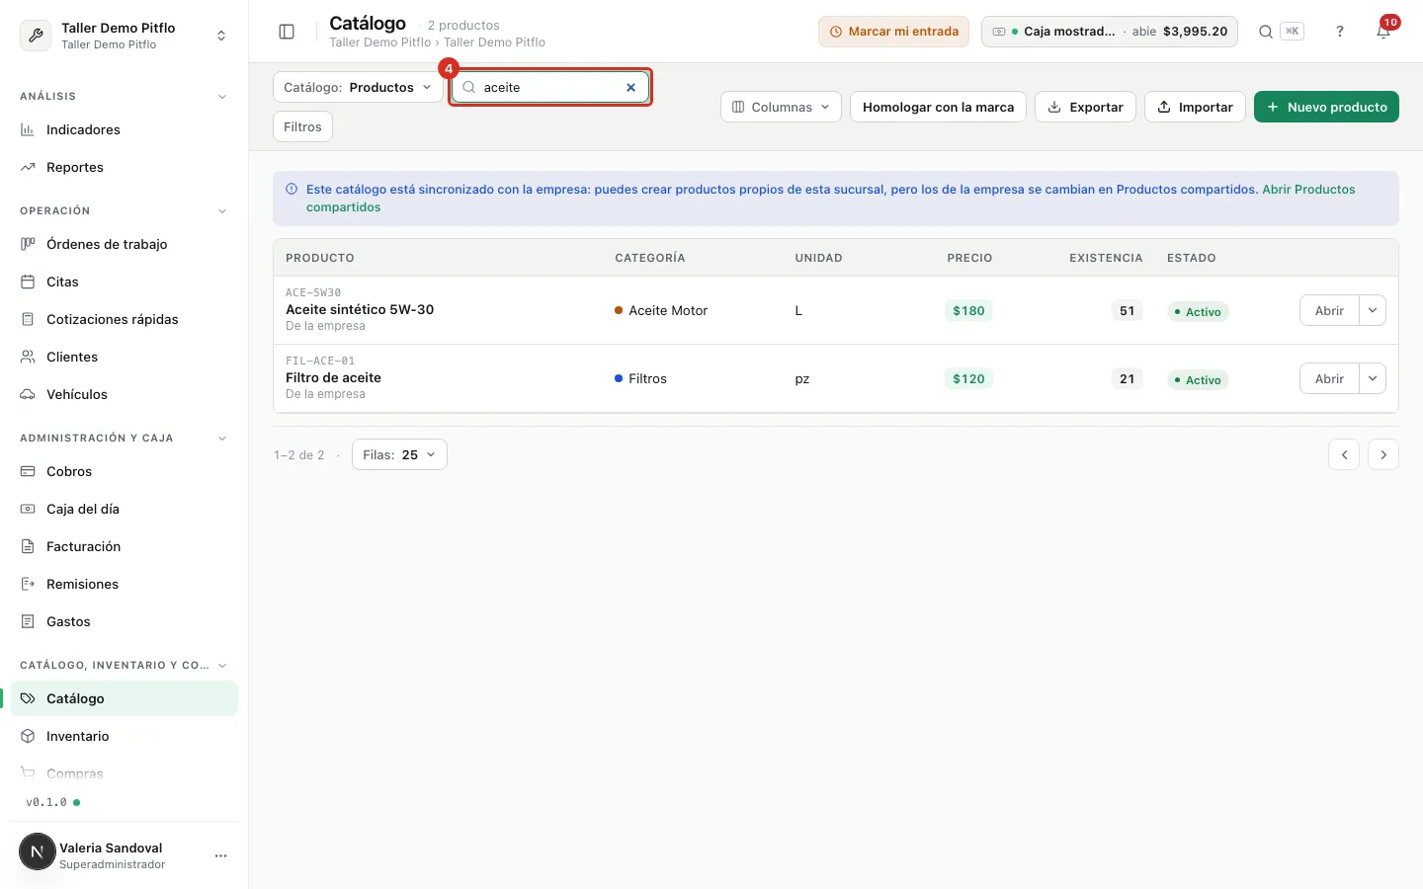Open Caja del día
Screen dimensions: 1423x889
pos(124,509)
